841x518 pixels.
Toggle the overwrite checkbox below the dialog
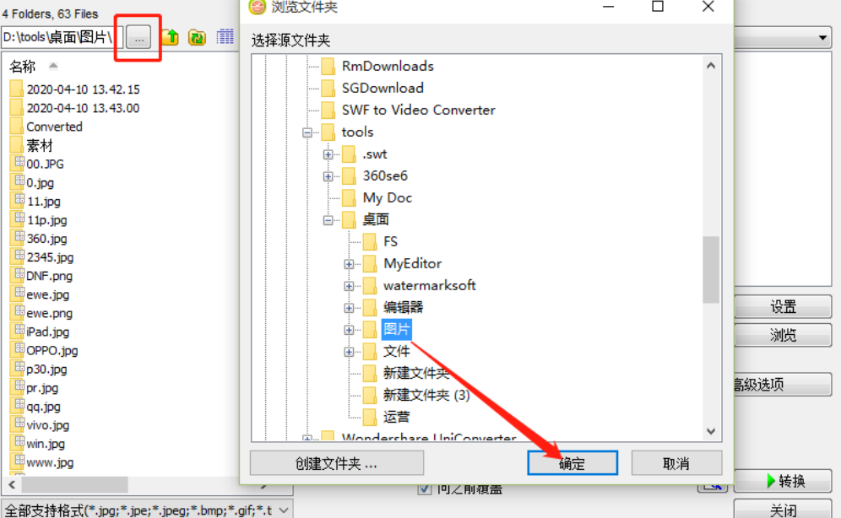[x=424, y=488]
